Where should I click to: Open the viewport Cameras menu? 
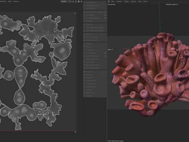(x=119, y=2)
